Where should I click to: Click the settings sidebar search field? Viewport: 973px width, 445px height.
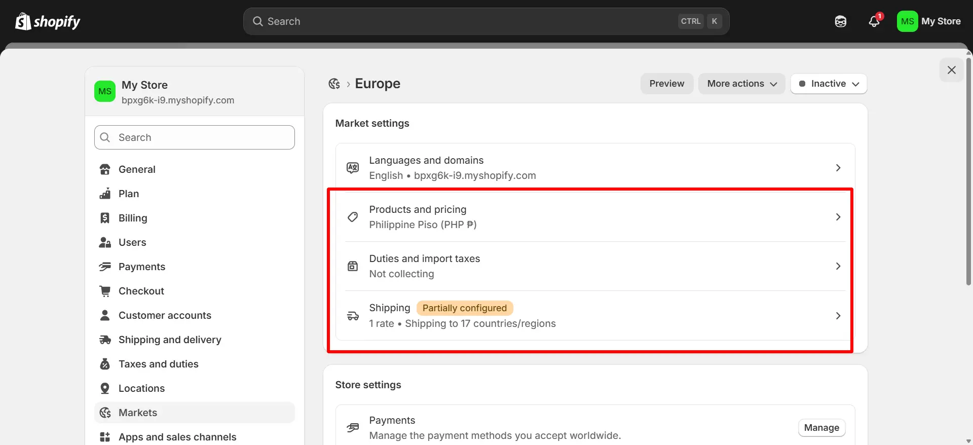pyautogui.click(x=195, y=137)
